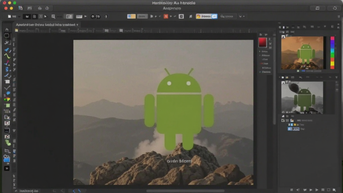This screenshot has height=193, width=343.
Task: Click the half-circle contrast icon in options bar
Action: tap(106, 16)
